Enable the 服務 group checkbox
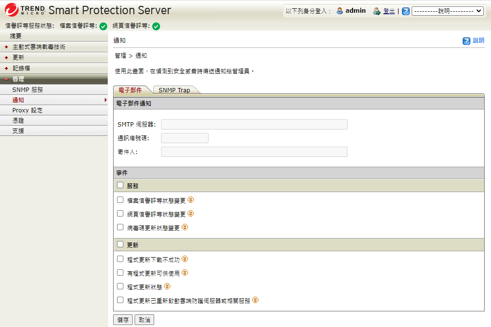The image size is (491, 327). (120, 185)
